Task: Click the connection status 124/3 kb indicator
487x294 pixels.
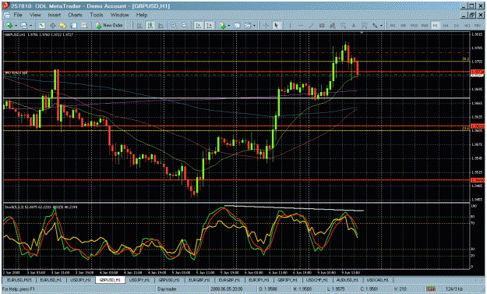Action: 455,289
